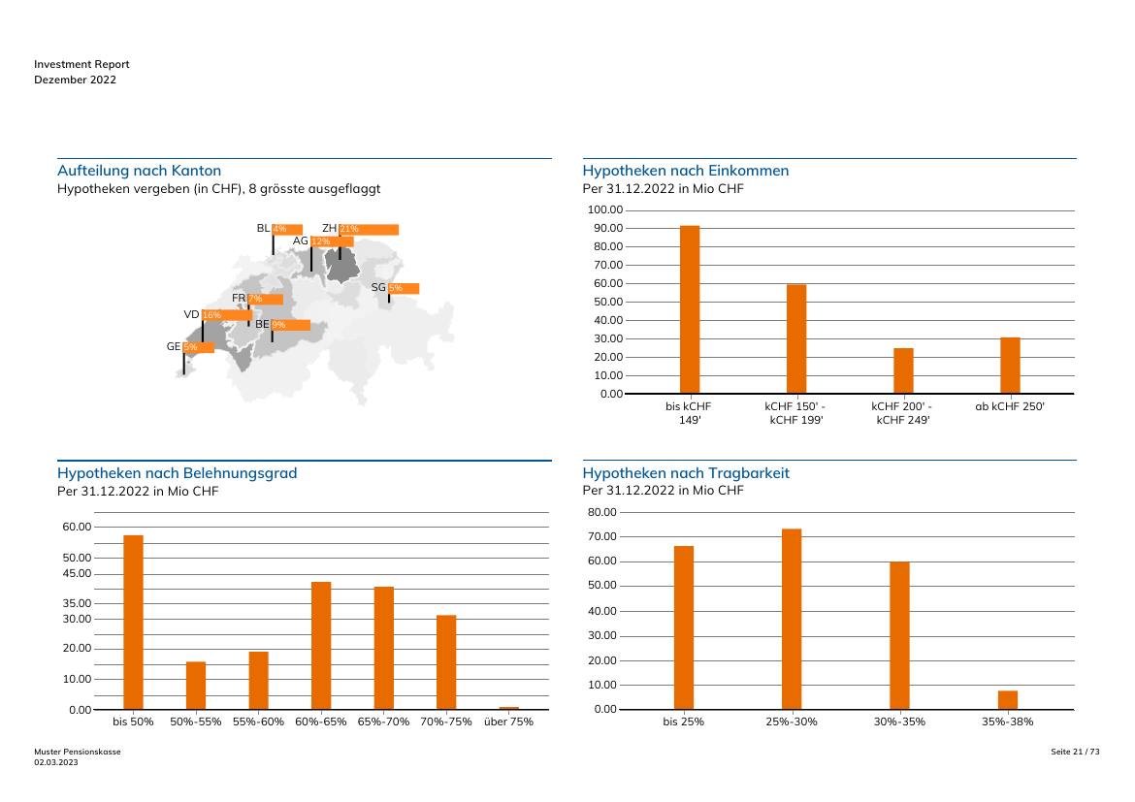Select the 'Hypotheken nach Tragbarkeit' heading

coord(686,473)
